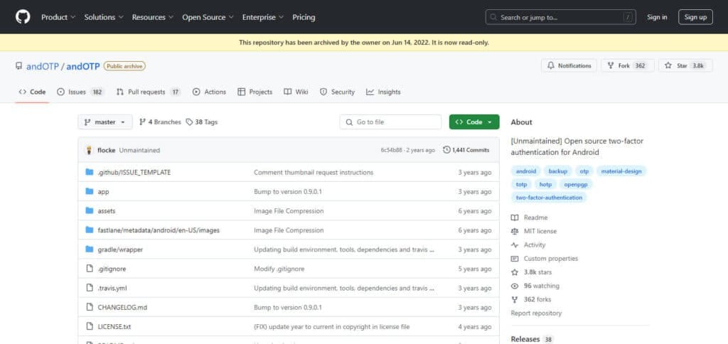Open 'Modify .gitignore' commit message

(279, 269)
